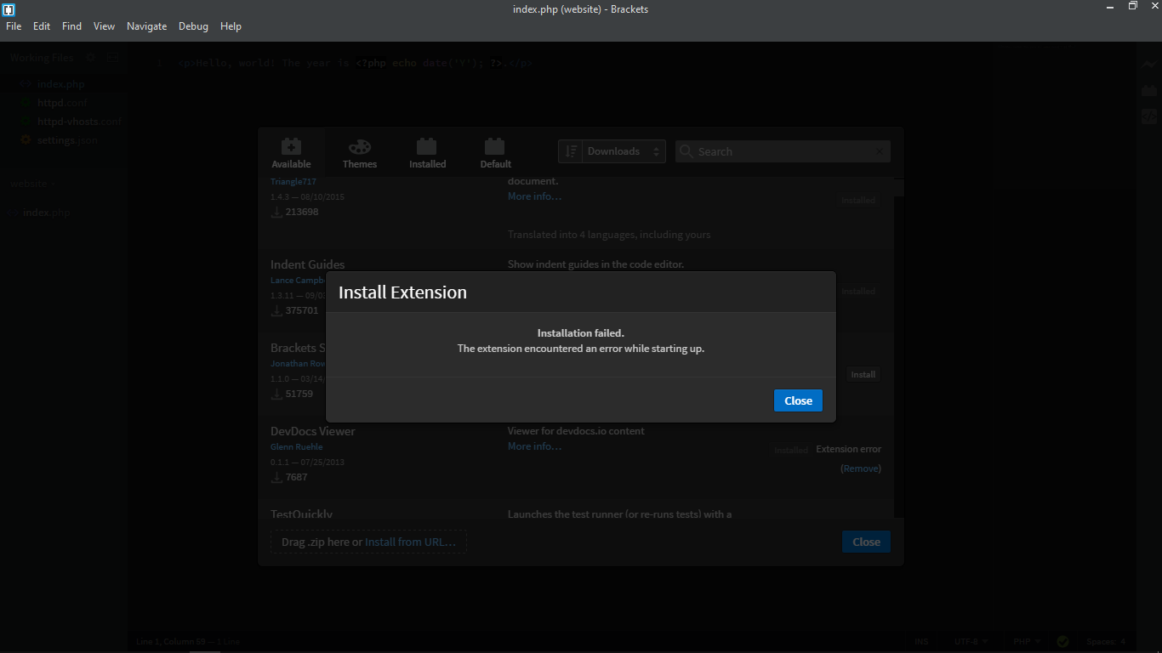Click More info under DevDocs Viewer
The image size is (1162, 653).
point(534,446)
